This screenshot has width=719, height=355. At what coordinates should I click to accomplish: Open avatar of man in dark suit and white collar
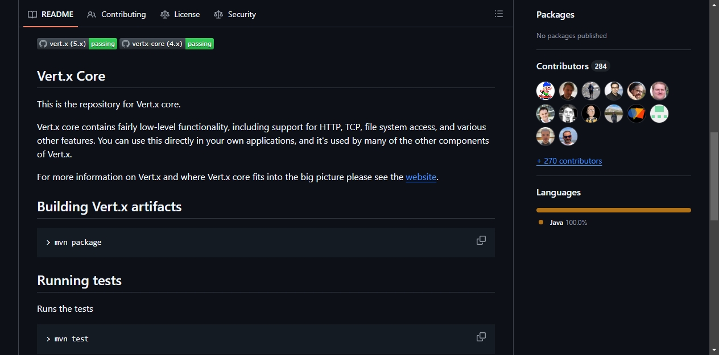tap(546, 114)
